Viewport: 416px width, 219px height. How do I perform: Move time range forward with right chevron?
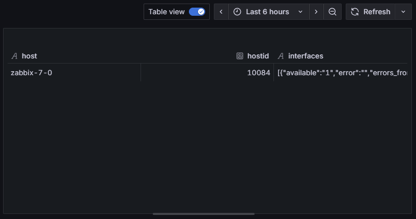316,12
